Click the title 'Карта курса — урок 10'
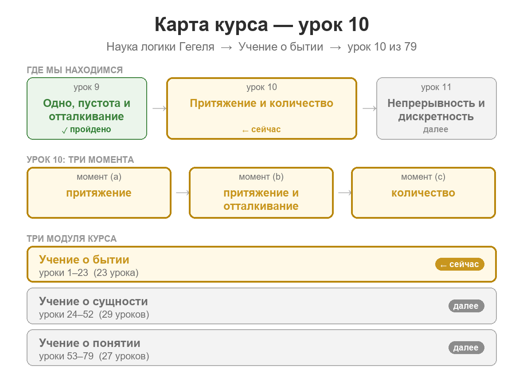 point(261,24)
